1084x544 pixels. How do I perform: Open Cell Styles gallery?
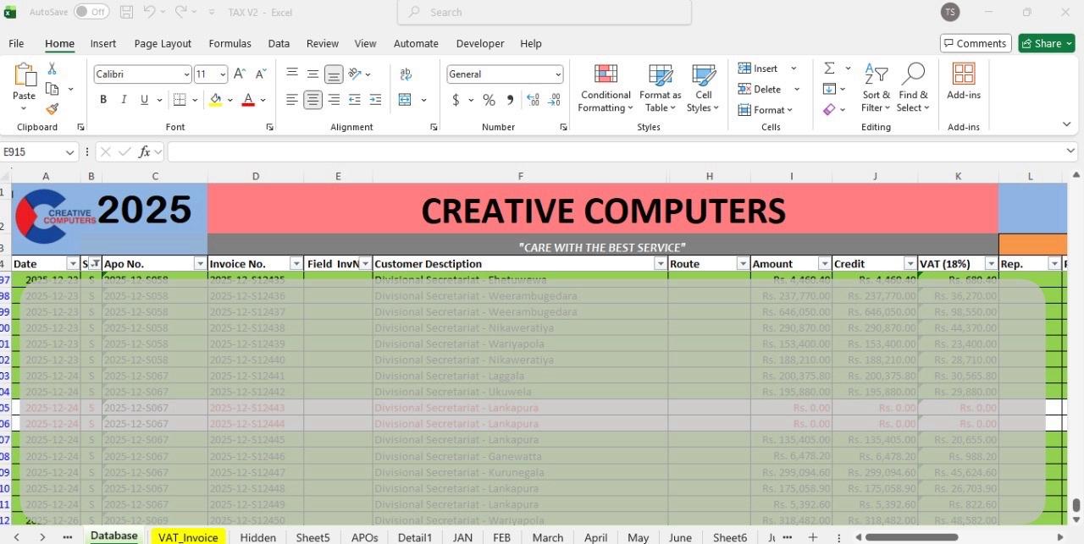703,88
